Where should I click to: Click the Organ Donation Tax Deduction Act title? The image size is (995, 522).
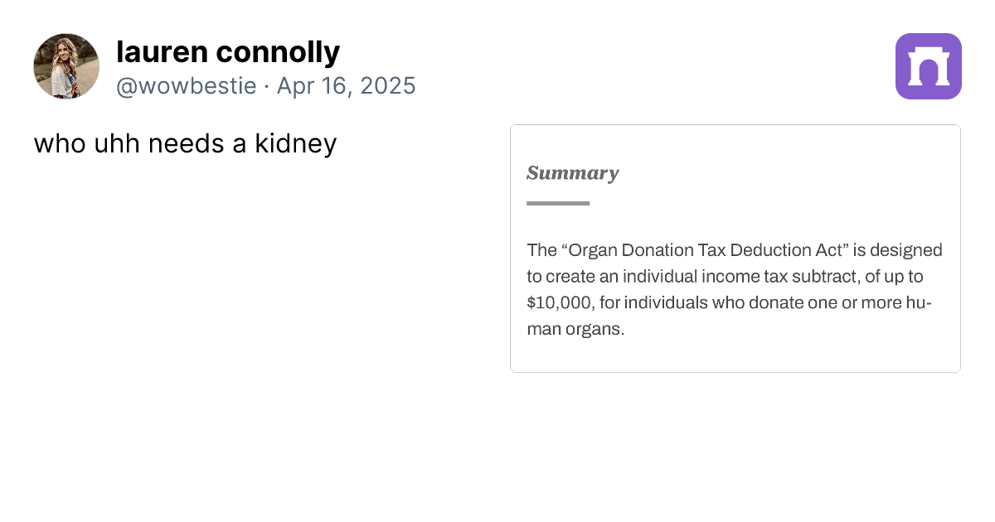pyautogui.click(x=706, y=250)
